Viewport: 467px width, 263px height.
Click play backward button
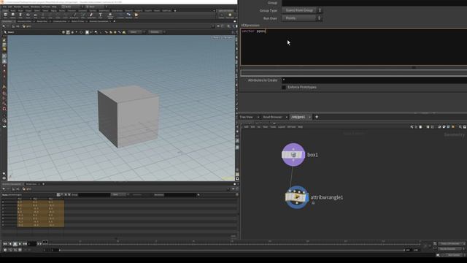[x=10, y=244]
